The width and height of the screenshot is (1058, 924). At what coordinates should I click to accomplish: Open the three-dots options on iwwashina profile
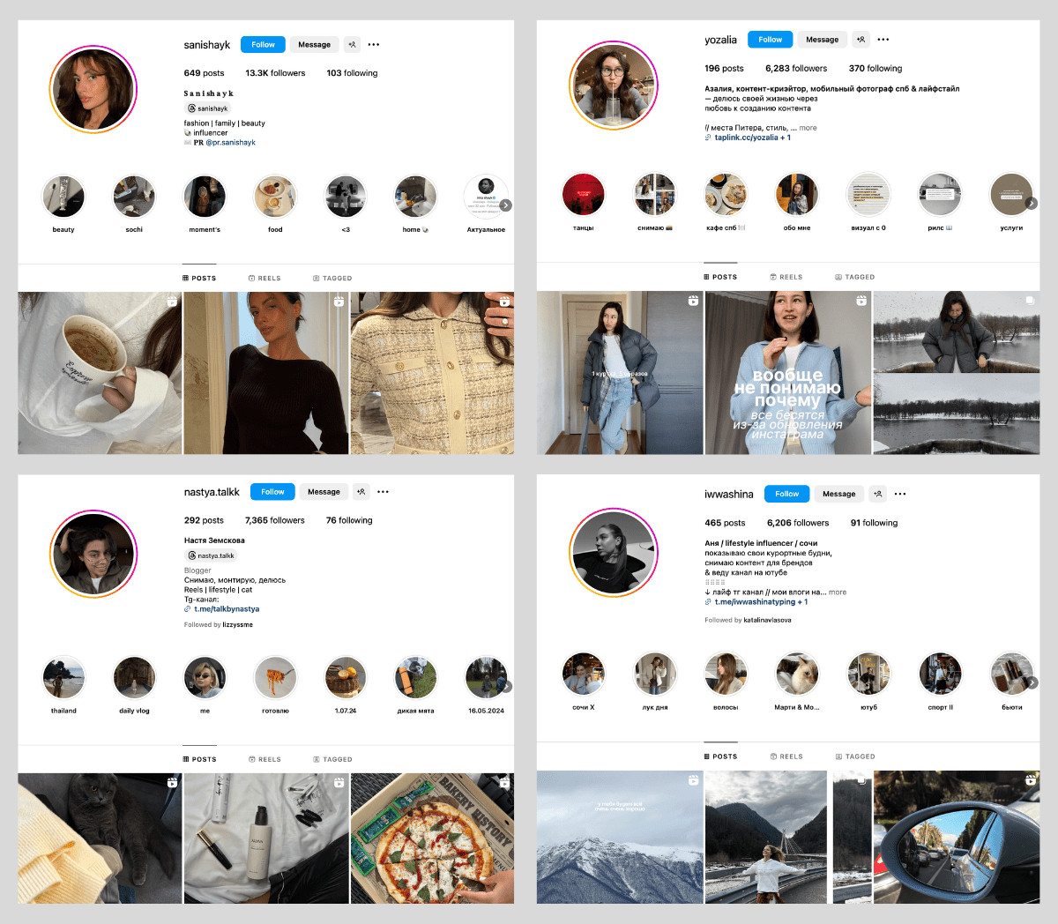[x=900, y=494]
